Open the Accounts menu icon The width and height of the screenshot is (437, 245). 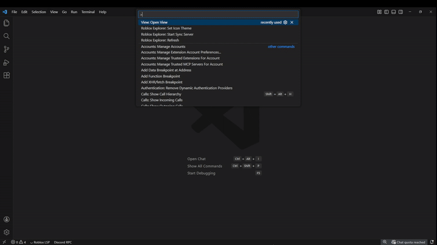[7, 219]
